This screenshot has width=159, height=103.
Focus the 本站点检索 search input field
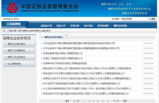coord(135,19)
